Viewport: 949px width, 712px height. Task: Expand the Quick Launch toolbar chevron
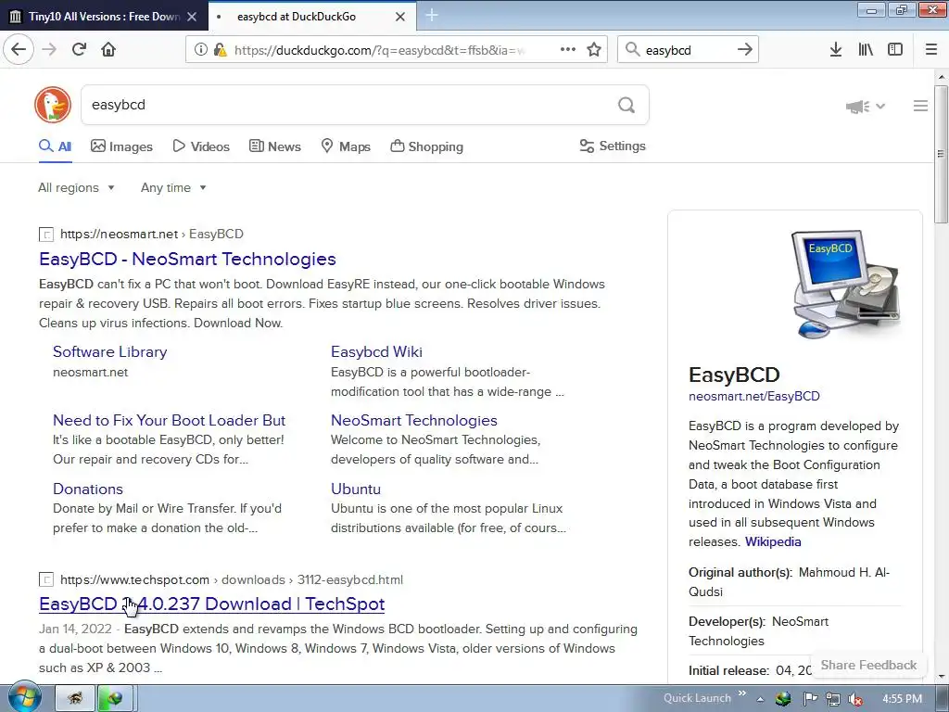pyautogui.click(x=742, y=693)
